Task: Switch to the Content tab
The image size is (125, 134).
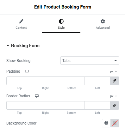Action: [21, 24]
